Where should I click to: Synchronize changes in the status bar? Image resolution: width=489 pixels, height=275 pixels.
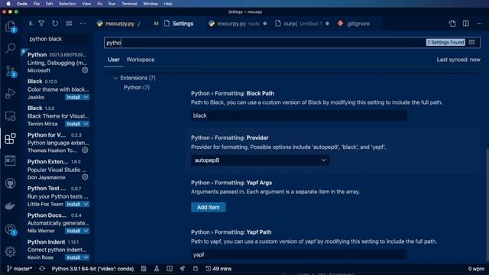tap(42, 268)
